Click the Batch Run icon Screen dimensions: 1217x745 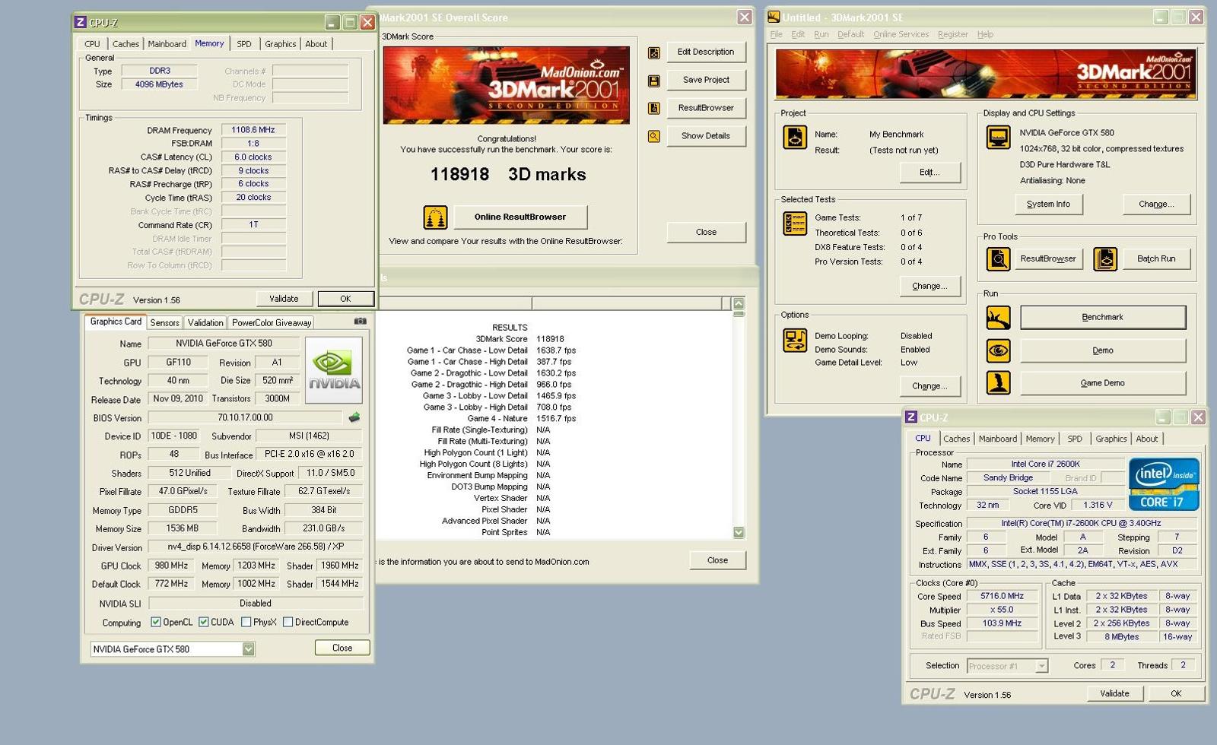[1105, 259]
